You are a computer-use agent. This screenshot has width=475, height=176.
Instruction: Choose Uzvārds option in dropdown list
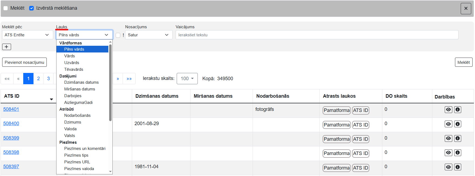[72, 63]
